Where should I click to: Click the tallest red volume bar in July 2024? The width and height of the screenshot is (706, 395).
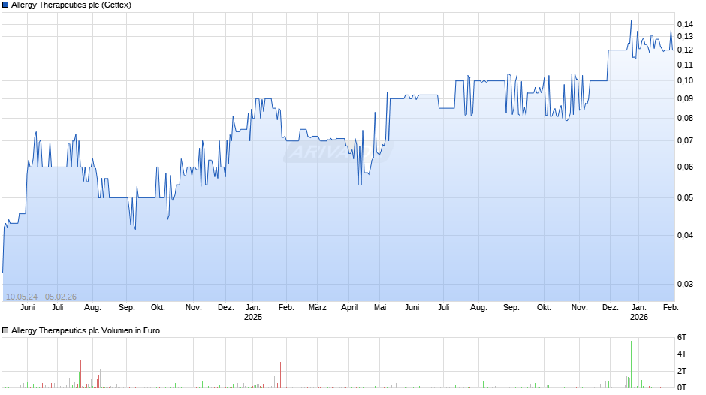click(x=71, y=367)
